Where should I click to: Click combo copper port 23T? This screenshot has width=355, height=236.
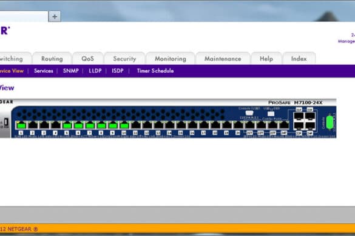click(272, 125)
